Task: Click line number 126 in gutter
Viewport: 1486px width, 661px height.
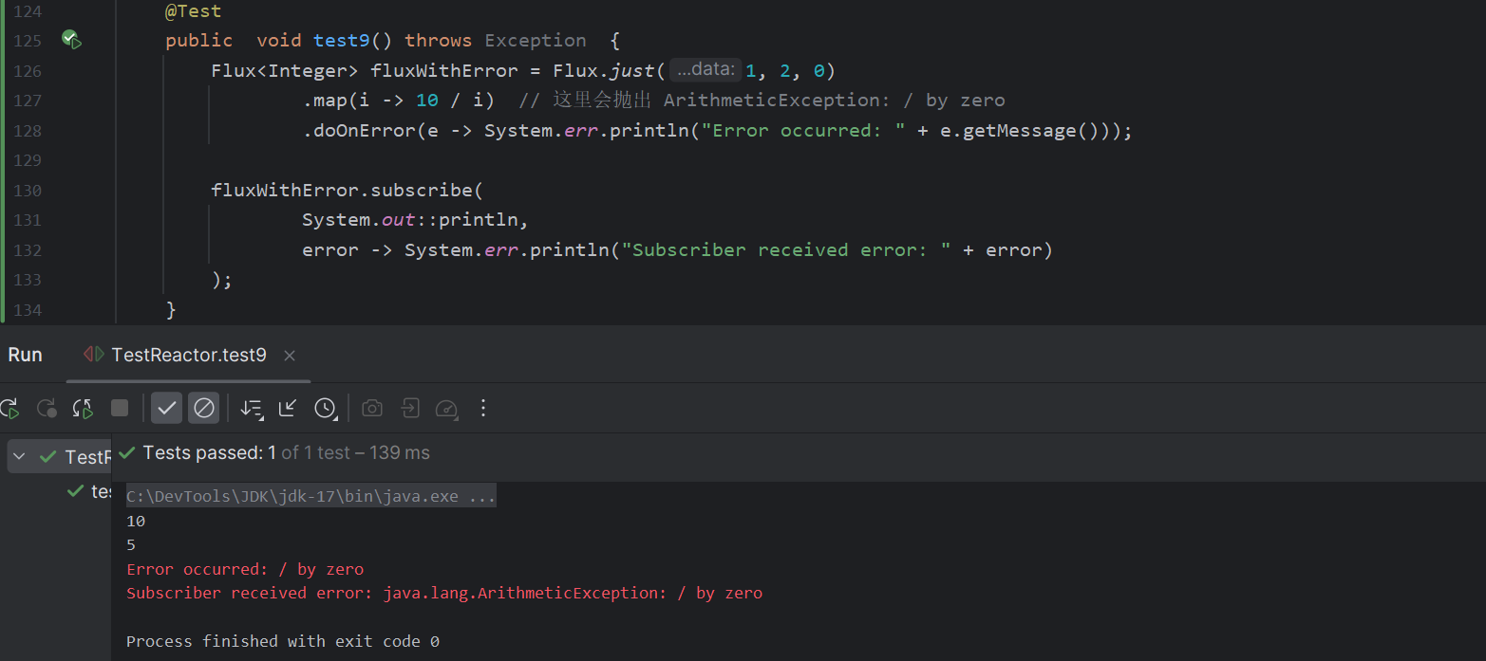Action: (27, 71)
